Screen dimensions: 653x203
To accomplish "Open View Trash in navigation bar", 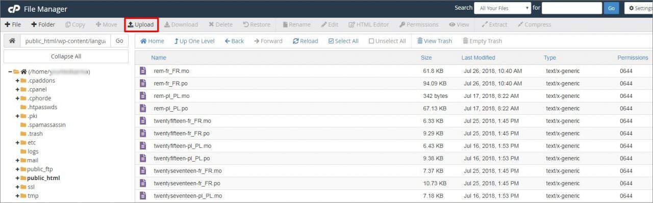I will (x=434, y=41).
